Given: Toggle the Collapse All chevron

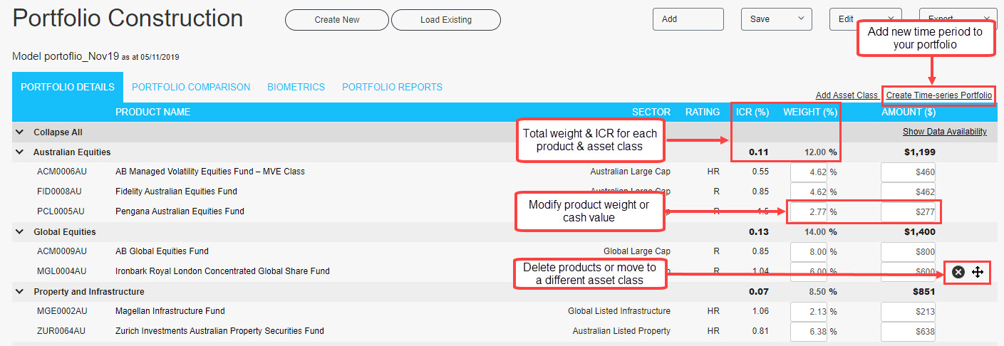Looking at the screenshot, I should pyautogui.click(x=19, y=132).
